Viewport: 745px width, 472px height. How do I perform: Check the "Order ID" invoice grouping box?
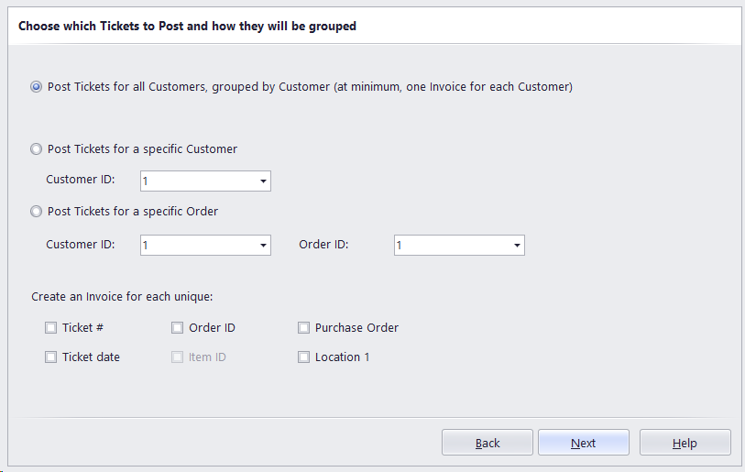click(x=178, y=327)
